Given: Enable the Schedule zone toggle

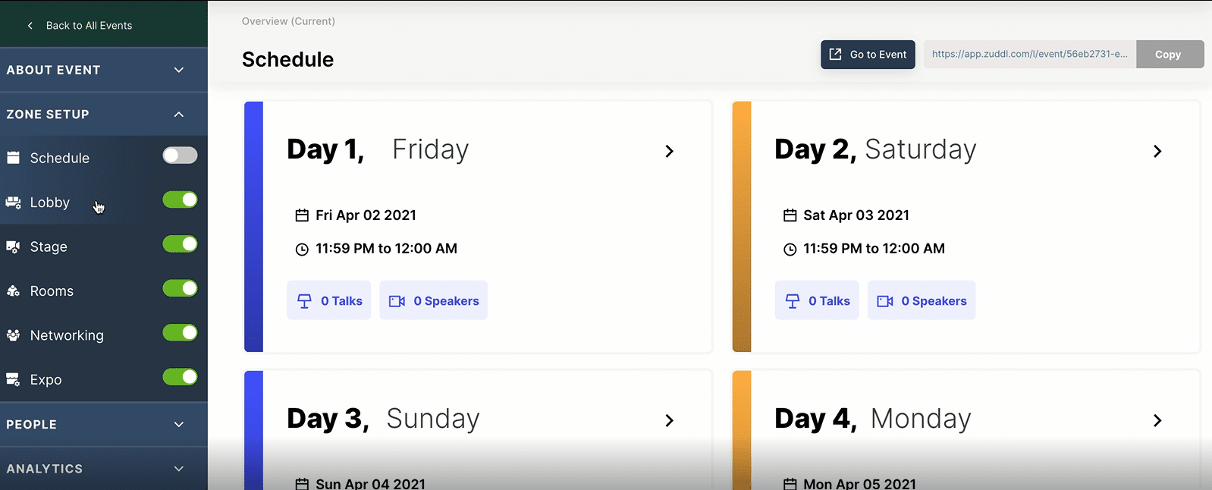Looking at the screenshot, I should click(180, 155).
